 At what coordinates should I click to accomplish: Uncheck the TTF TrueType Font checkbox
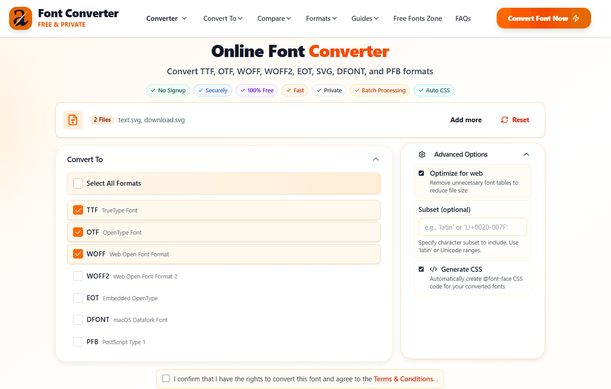(78, 210)
